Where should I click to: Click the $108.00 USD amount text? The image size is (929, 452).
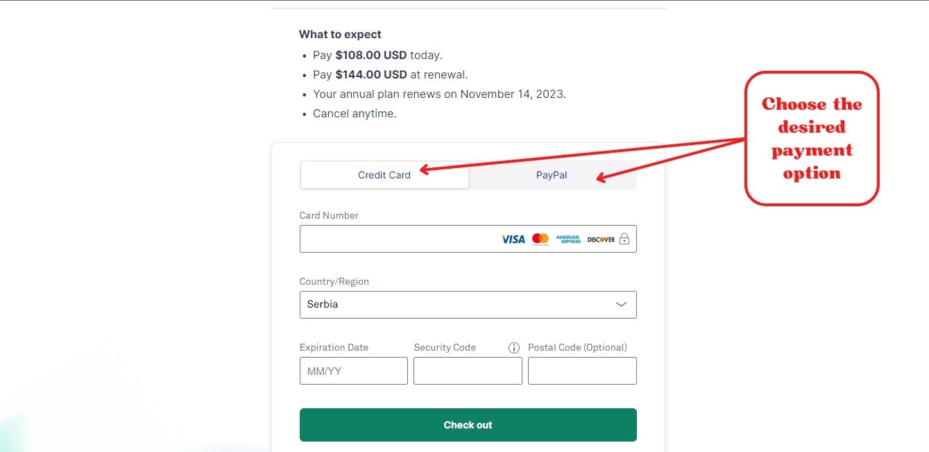[370, 55]
